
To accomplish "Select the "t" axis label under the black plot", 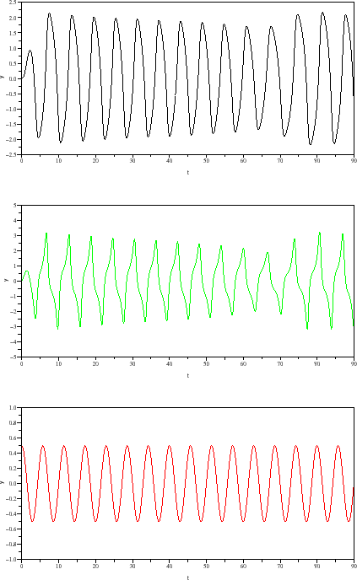I will click(187, 172).
